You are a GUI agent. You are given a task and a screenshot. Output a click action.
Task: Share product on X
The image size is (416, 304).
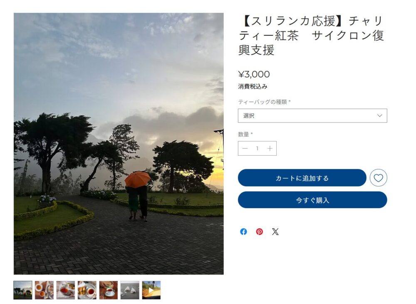click(275, 232)
